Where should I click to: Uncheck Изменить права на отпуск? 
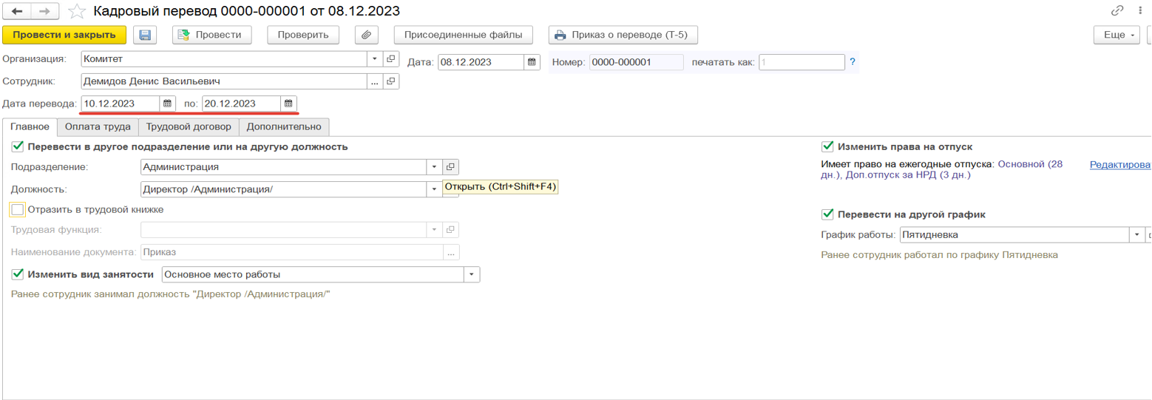[827, 146]
